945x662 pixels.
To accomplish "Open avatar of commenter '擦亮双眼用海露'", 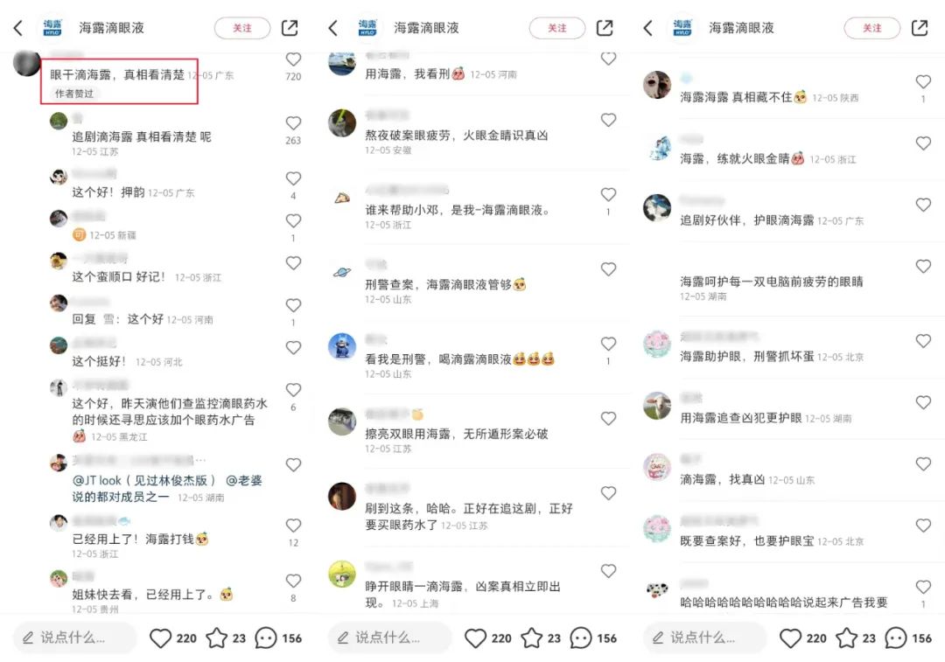I will coord(342,421).
